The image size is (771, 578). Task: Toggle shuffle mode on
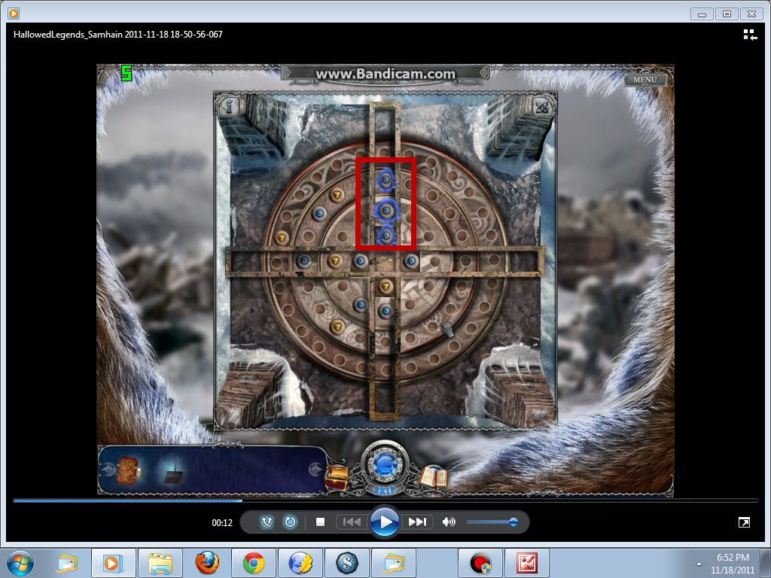(x=266, y=522)
